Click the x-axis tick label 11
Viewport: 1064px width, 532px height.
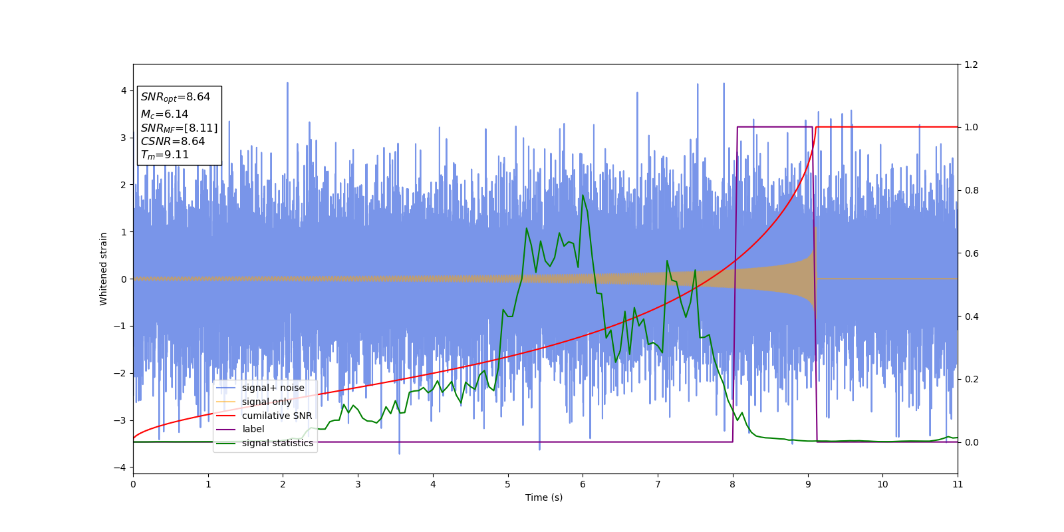958,484
